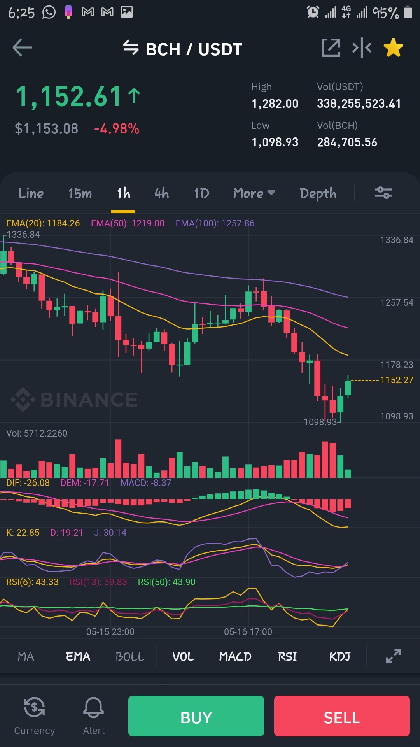This screenshot has width=420, height=747.
Task: Tap the back arrow icon
Action: click(x=22, y=48)
